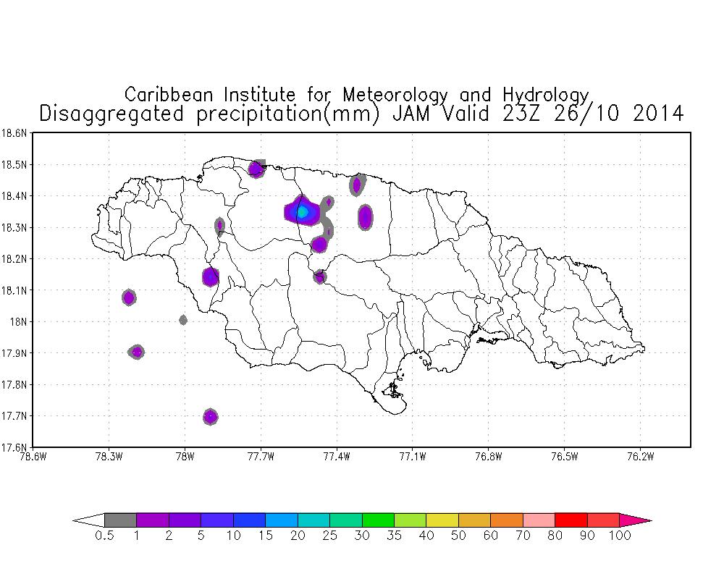Click the legend label "100"
Viewport: 724px width, 579px height.
coord(619,536)
